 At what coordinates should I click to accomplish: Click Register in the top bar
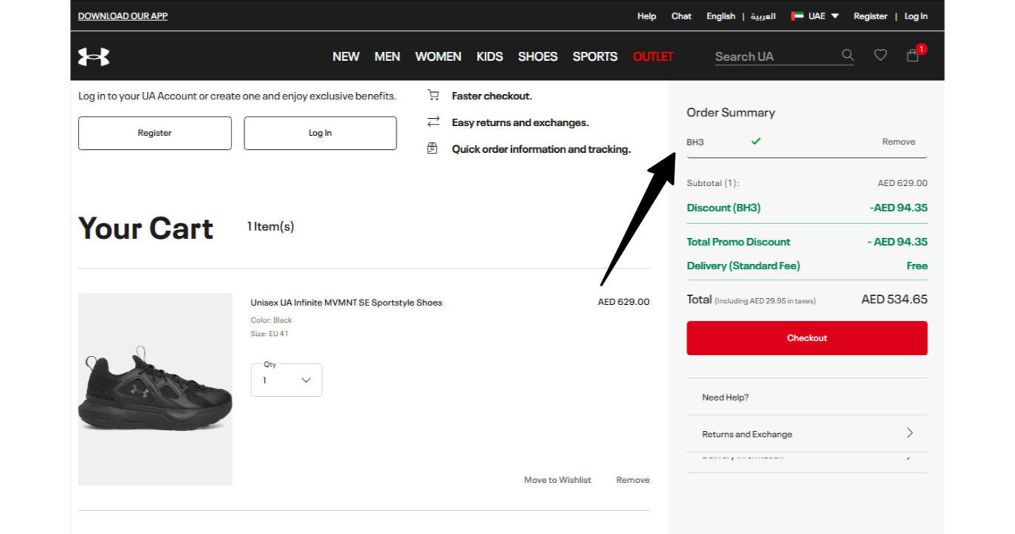coord(870,16)
